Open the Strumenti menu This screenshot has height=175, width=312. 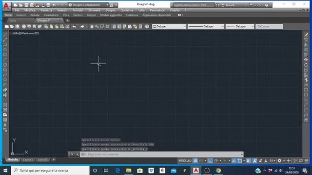[94, 10]
